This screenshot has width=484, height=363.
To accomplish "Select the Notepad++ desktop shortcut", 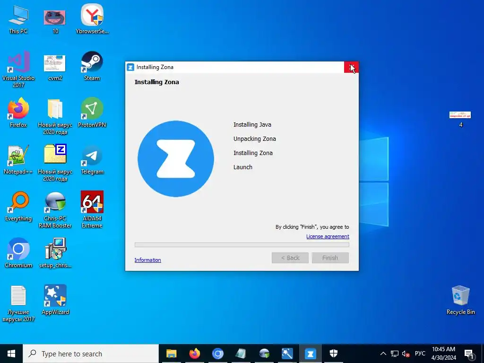I will point(18,159).
